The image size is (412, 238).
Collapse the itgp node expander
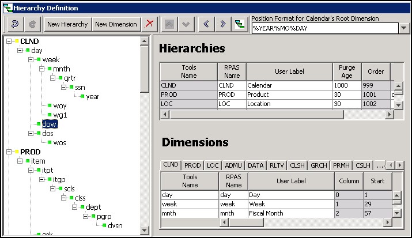tap(42, 179)
